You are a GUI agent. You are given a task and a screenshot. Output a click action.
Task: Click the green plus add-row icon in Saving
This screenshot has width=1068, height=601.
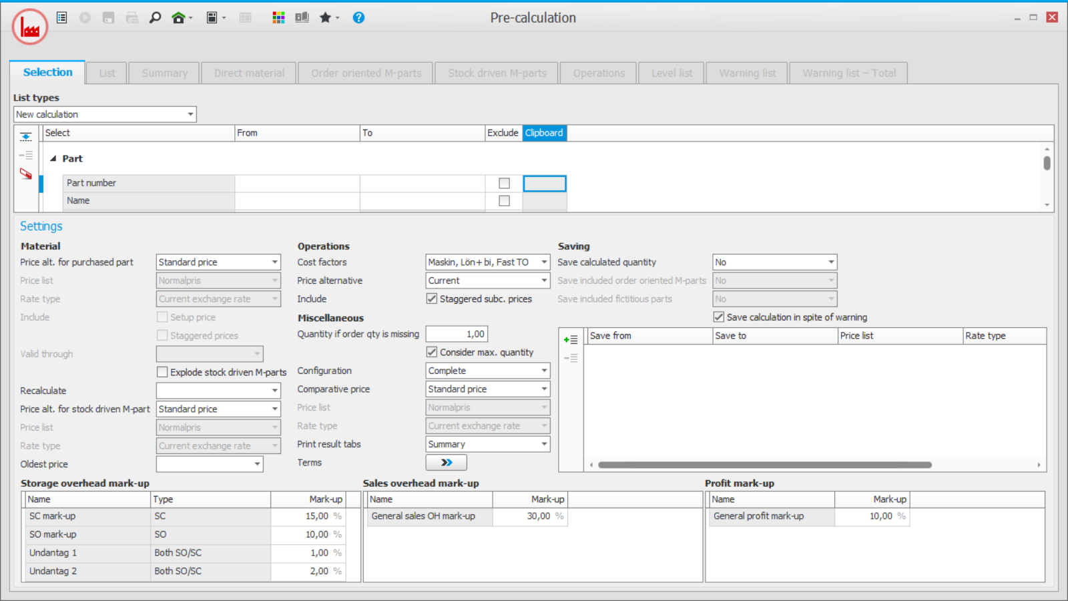click(571, 340)
